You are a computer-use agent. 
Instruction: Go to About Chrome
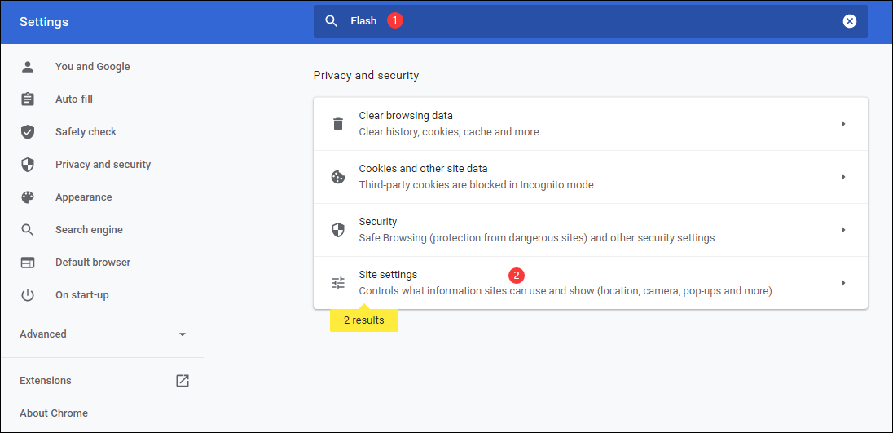(x=54, y=413)
